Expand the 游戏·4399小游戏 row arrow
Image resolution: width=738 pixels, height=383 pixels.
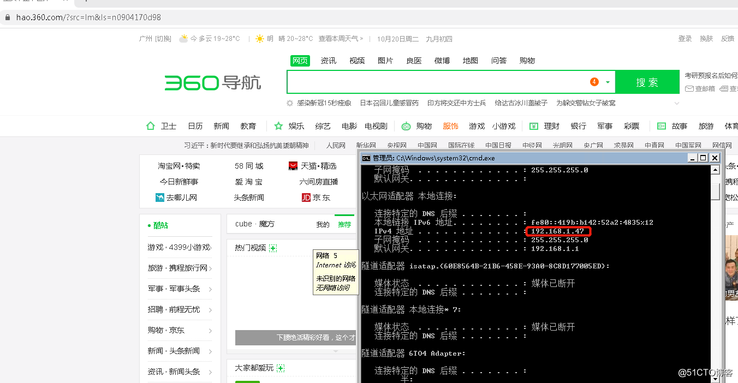click(x=210, y=248)
